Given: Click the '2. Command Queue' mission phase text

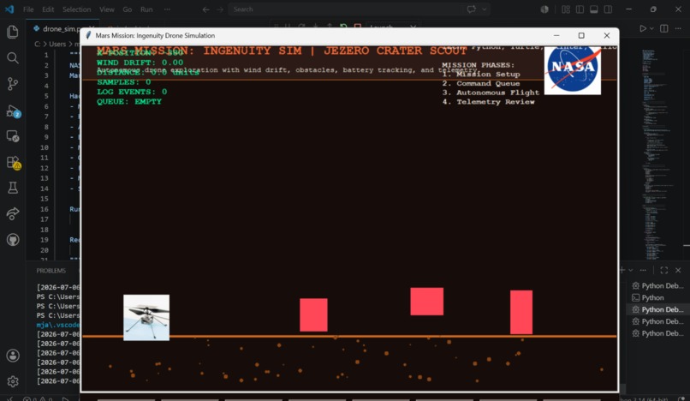Looking at the screenshot, I should click(481, 83).
